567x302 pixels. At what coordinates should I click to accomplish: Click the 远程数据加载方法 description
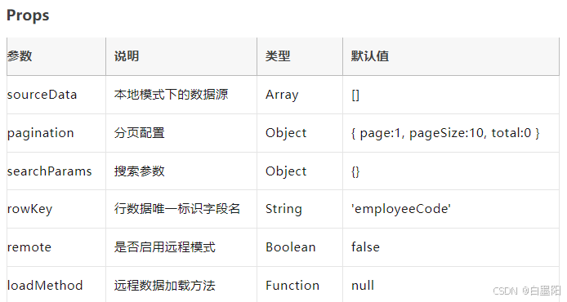pos(165,286)
